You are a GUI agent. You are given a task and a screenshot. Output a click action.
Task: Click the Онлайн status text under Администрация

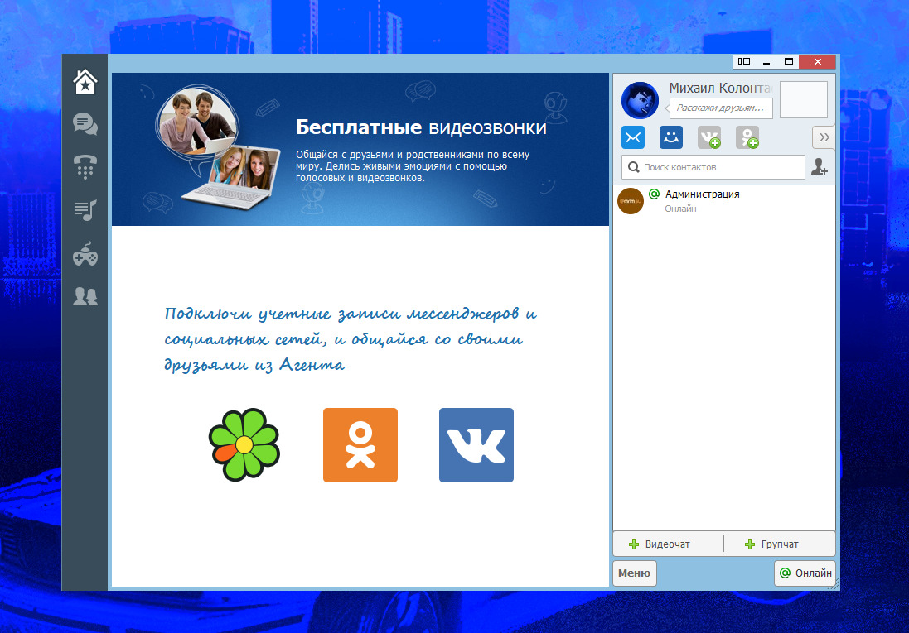tap(680, 209)
